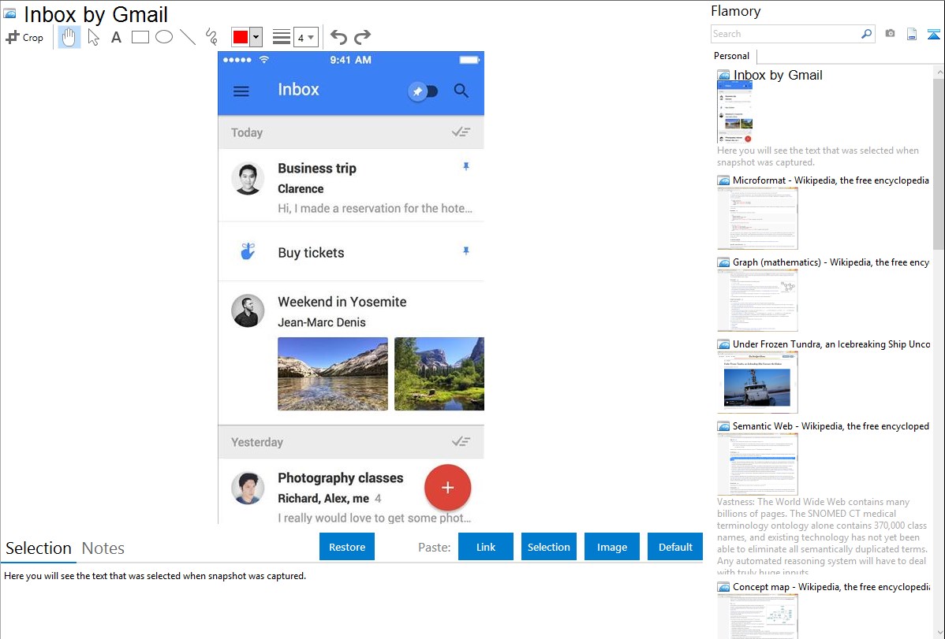Click the red color swatch

[241, 37]
